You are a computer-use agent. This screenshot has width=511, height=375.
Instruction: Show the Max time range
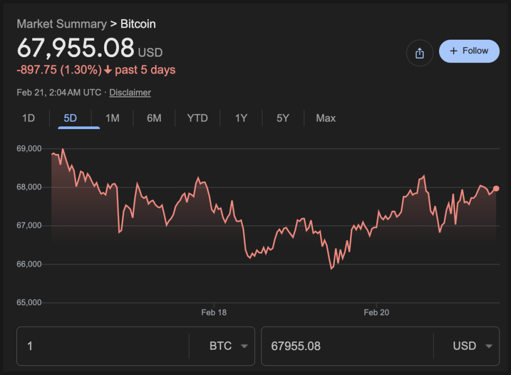coord(326,118)
